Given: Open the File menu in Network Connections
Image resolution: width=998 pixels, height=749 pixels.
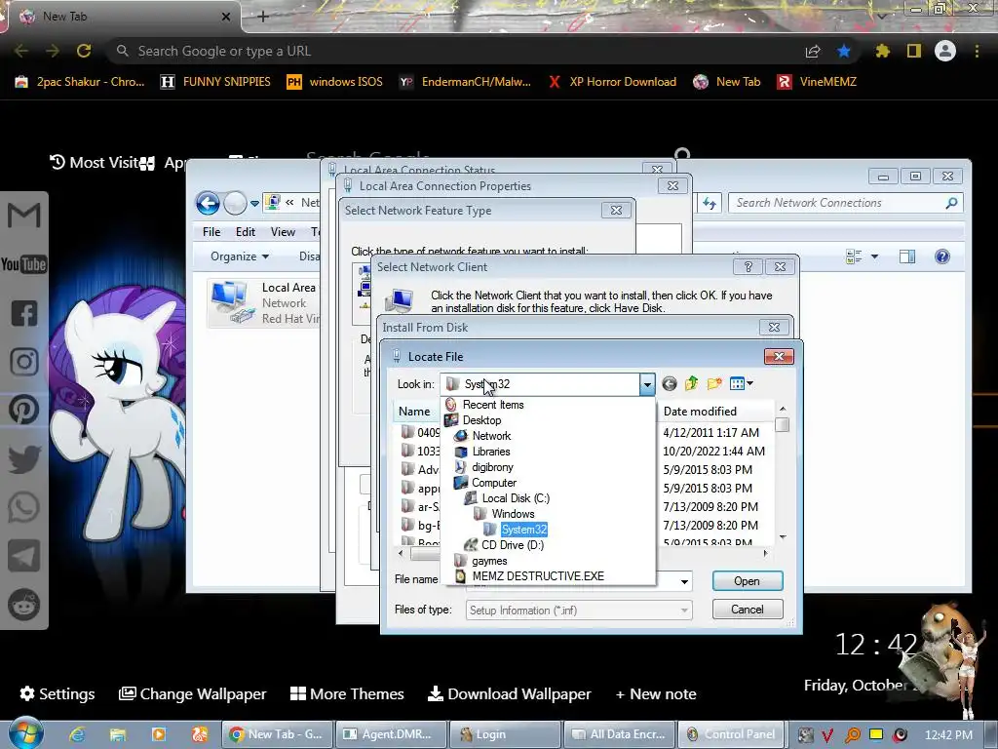Looking at the screenshot, I should [x=211, y=232].
